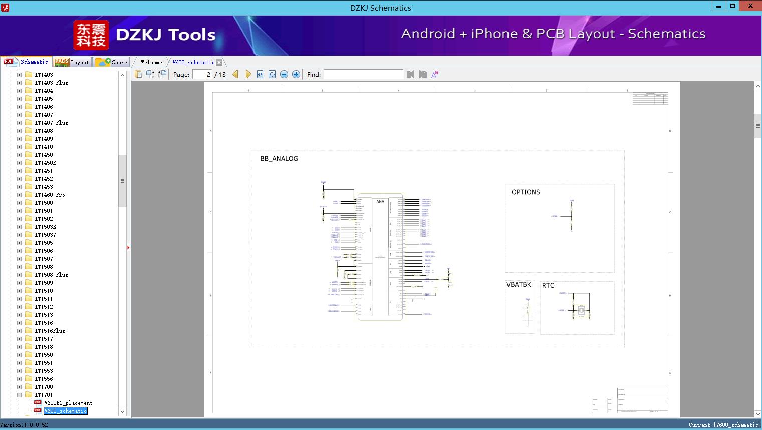Image resolution: width=762 pixels, height=430 pixels.
Task: Click the fit page icon
Action: (272, 74)
